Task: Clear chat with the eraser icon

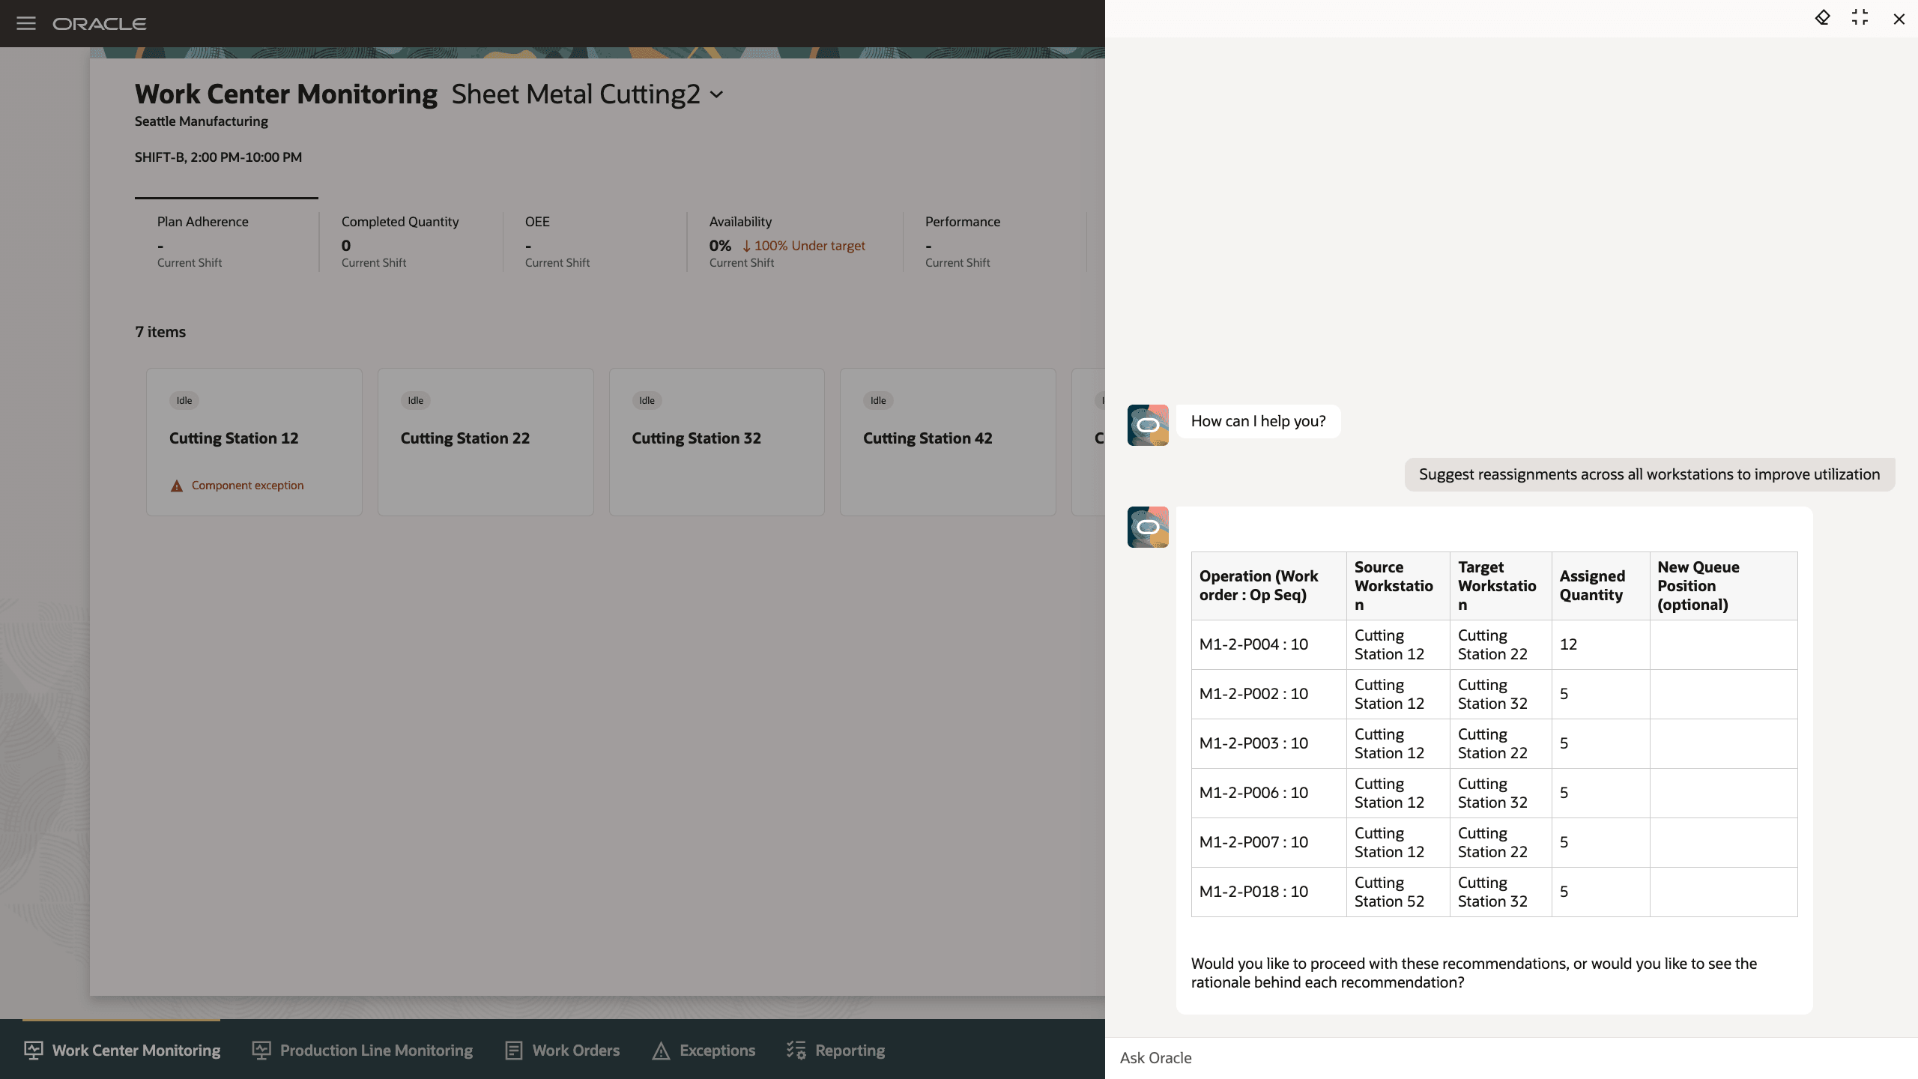Action: click(1822, 18)
